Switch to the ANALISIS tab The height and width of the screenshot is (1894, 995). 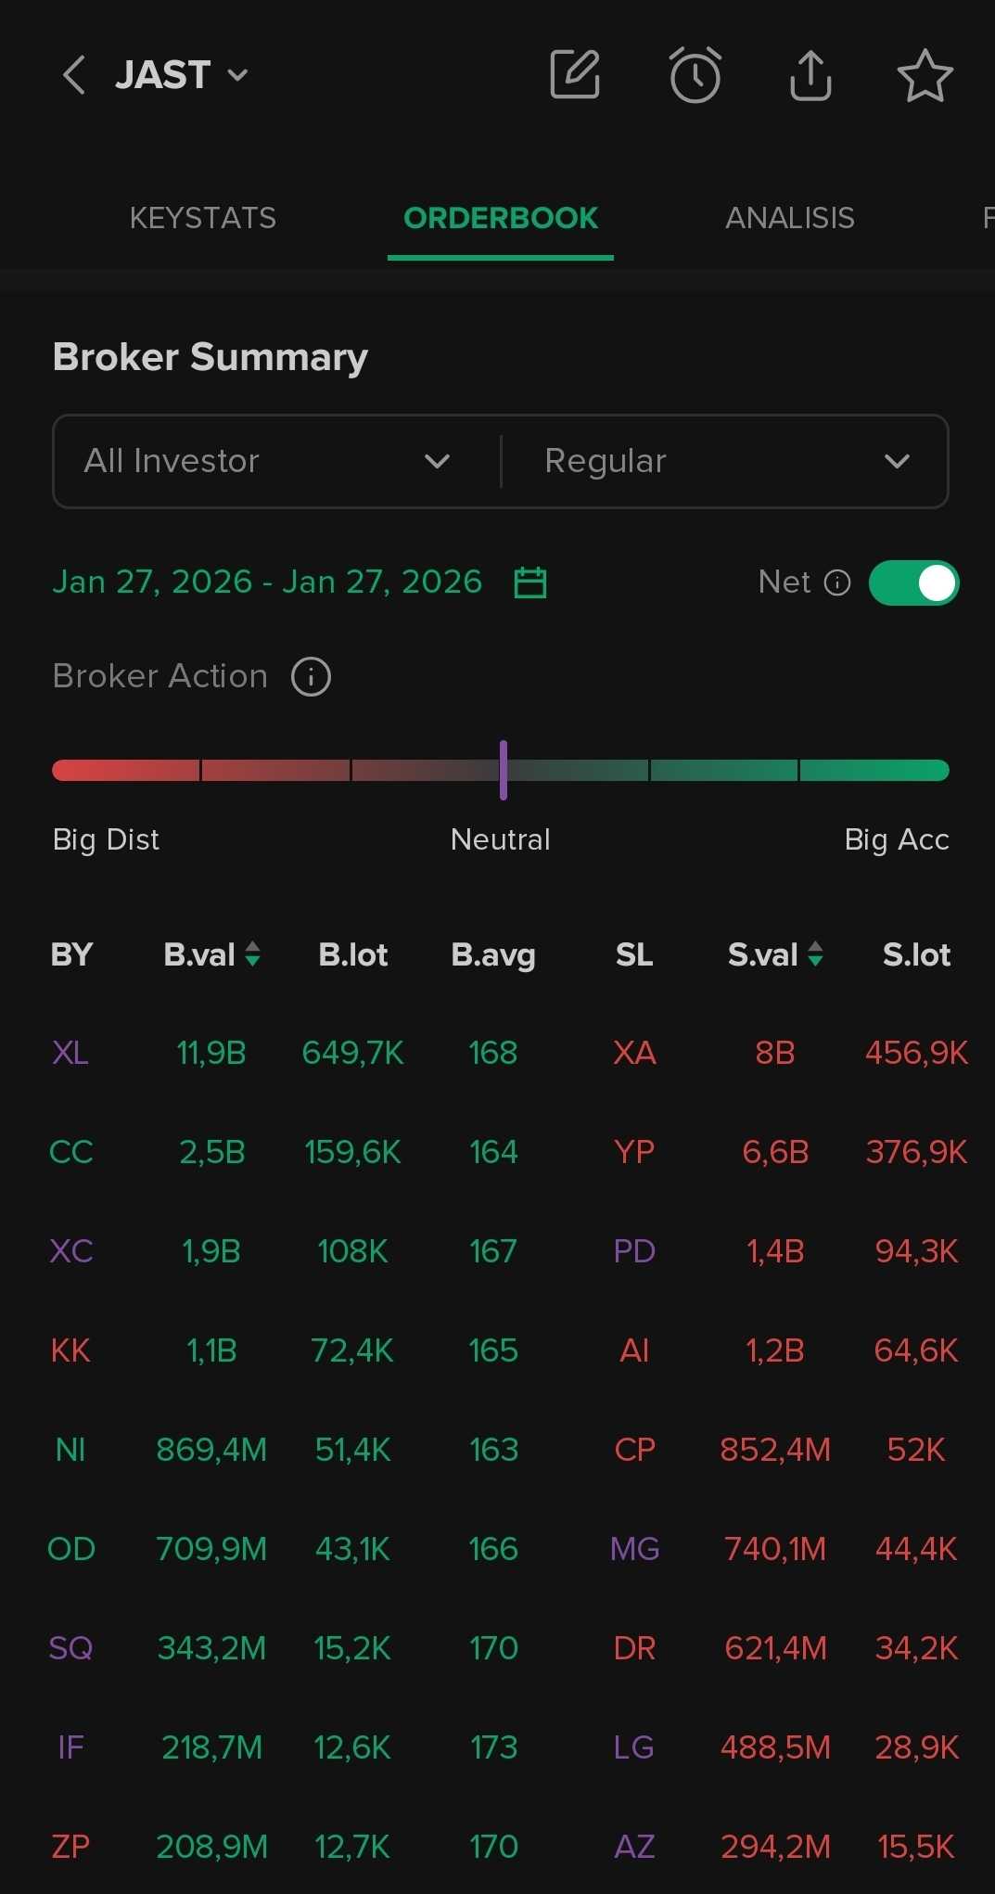789,218
